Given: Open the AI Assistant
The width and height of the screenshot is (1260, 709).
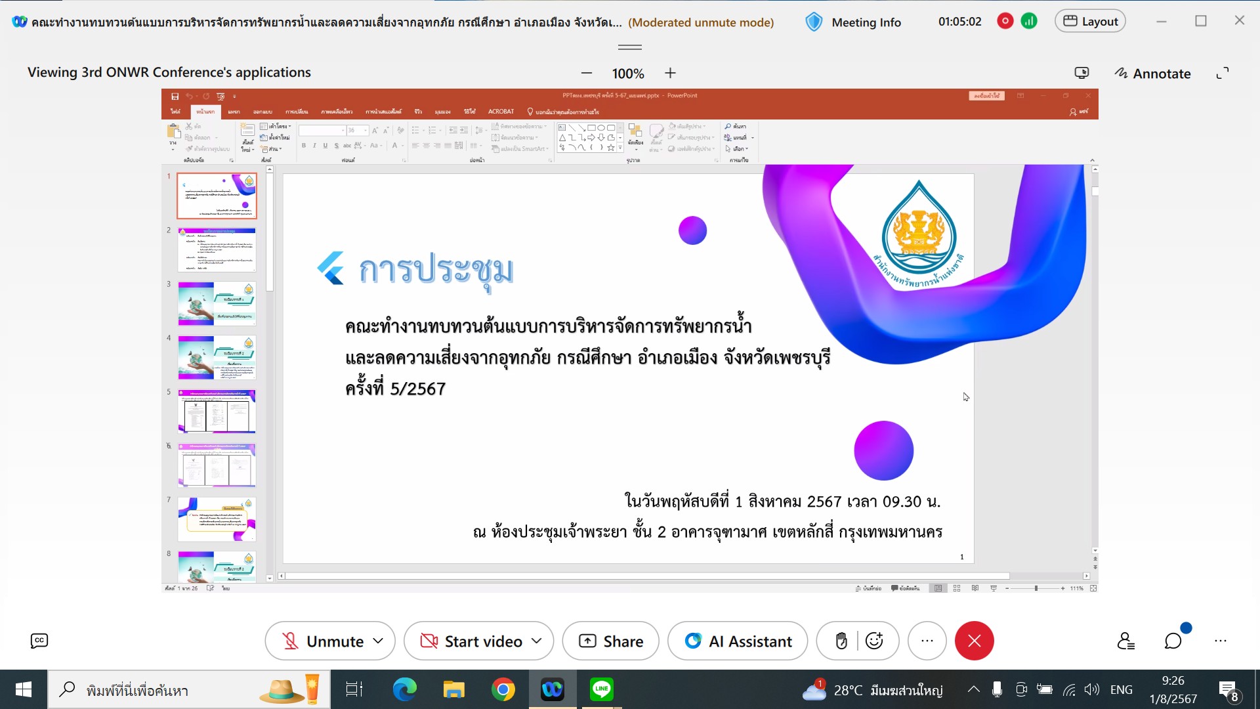Looking at the screenshot, I should [x=738, y=641].
